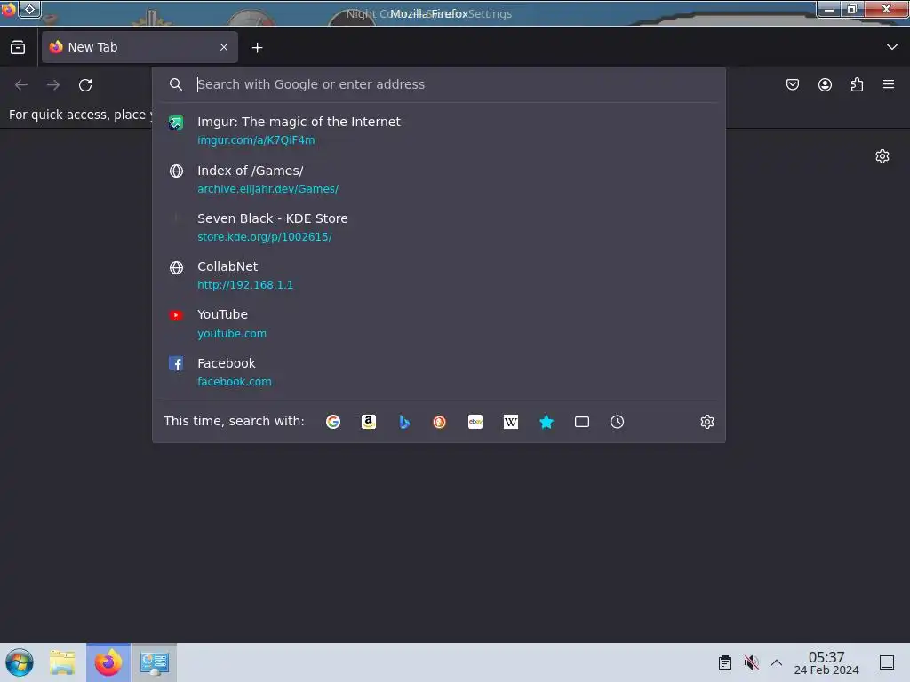
Task: Open search settings gear in dropdown
Action: coord(706,422)
